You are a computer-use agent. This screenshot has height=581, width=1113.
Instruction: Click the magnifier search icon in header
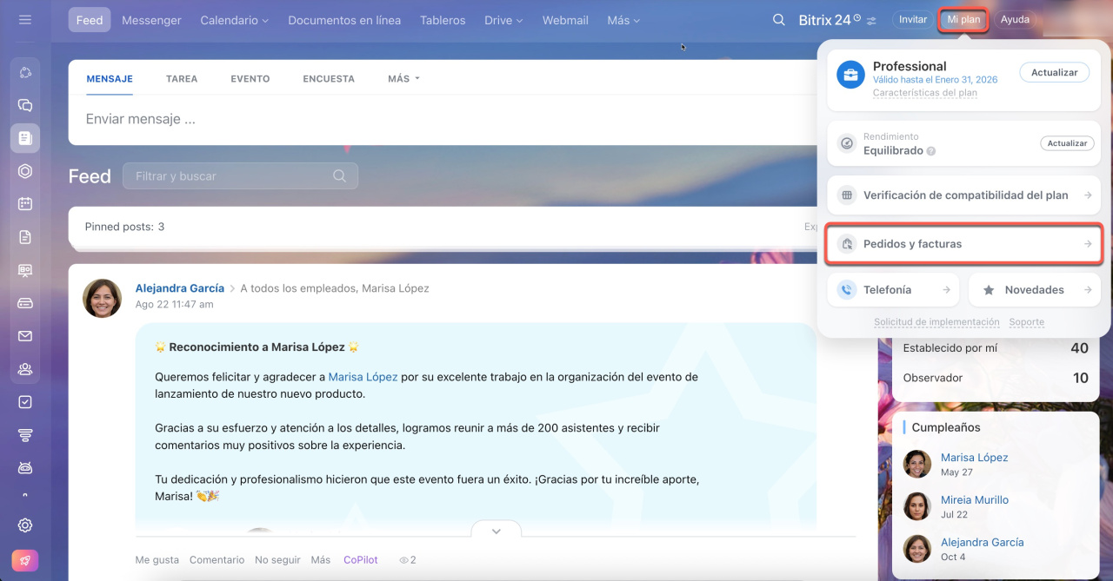pyautogui.click(x=780, y=20)
